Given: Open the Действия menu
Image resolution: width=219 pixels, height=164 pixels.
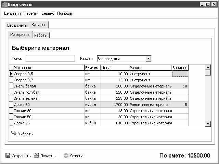Looking at the screenshot, I should 12,13.
